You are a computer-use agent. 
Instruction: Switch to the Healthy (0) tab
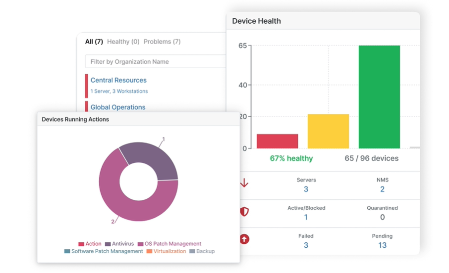click(x=123, y=42)
